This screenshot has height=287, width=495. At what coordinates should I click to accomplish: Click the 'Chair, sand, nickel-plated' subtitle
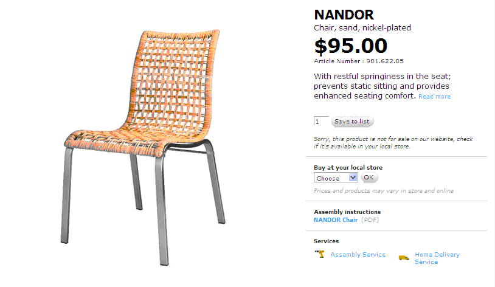coord(362,27)
